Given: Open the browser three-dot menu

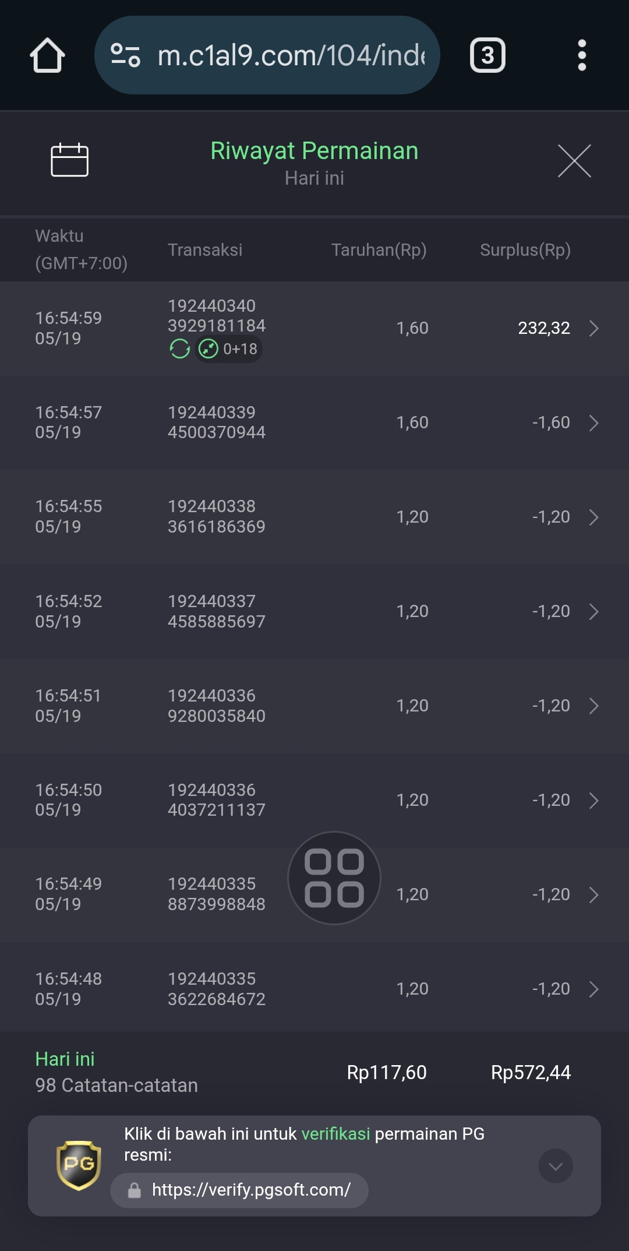Looking at the screenshot, I should click(581, 55).
